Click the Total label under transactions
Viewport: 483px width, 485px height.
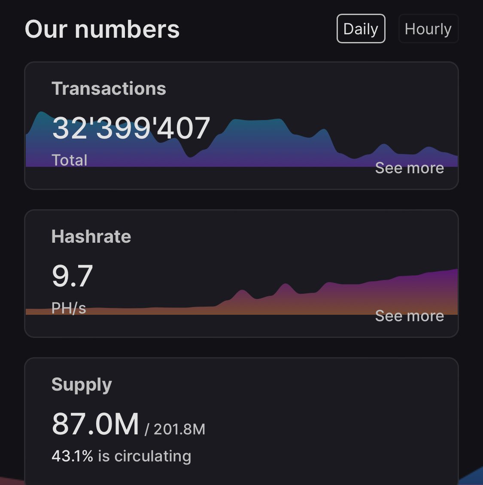pos(70,160)
